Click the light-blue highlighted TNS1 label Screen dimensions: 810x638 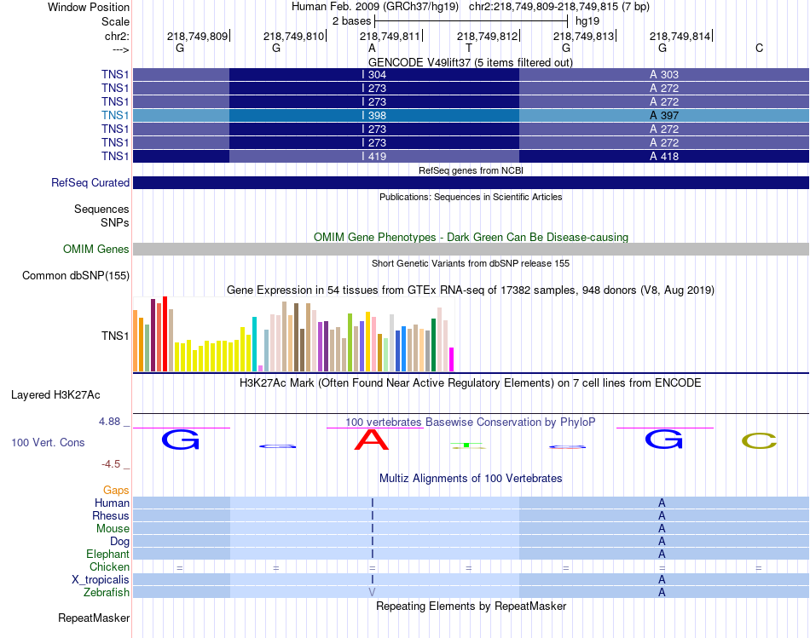115,115
